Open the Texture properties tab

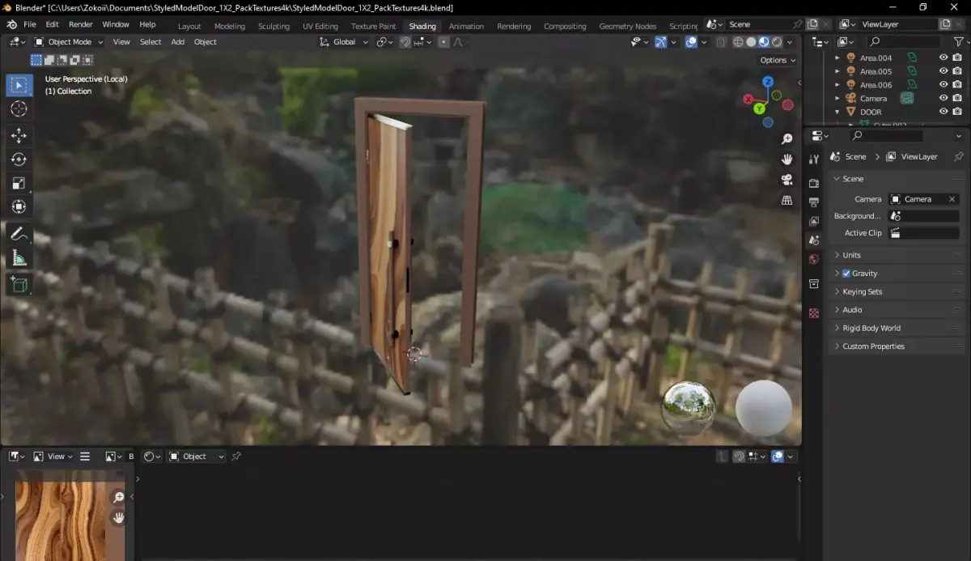(x=814, y=313)
